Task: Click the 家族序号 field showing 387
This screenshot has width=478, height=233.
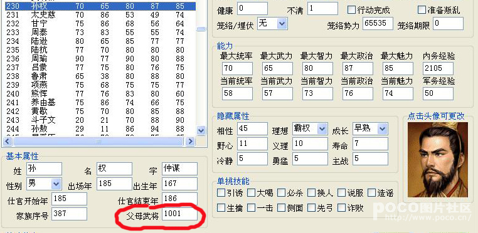Action: [x=69, y=214]
